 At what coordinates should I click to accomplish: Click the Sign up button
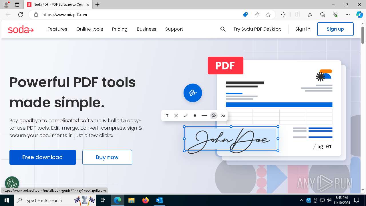click(x=335, y=29)
